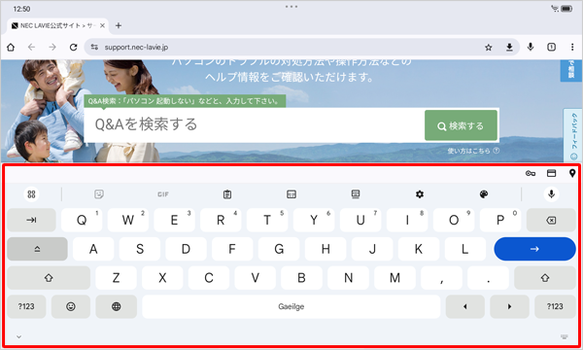Screen dimensions: 583x350
Task: Tap the keyboard resize/floating icon
Action: click(356, 194)
